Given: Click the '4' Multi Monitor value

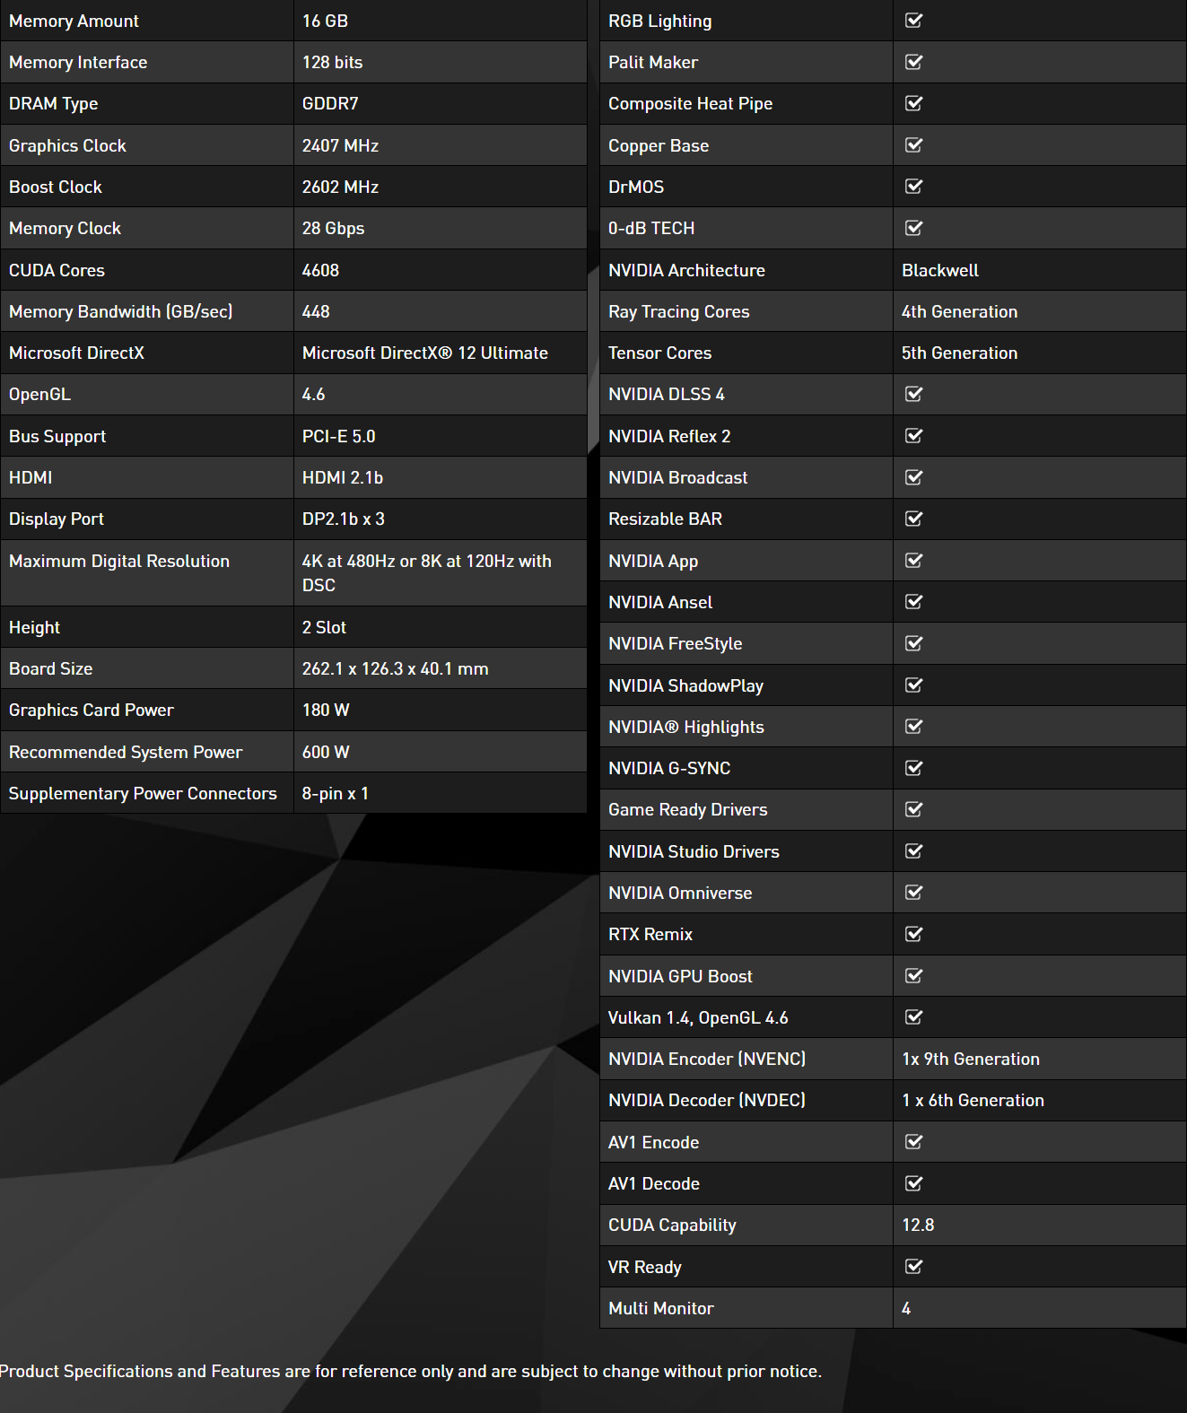Looking at the screenshot, I should 906,1308.
